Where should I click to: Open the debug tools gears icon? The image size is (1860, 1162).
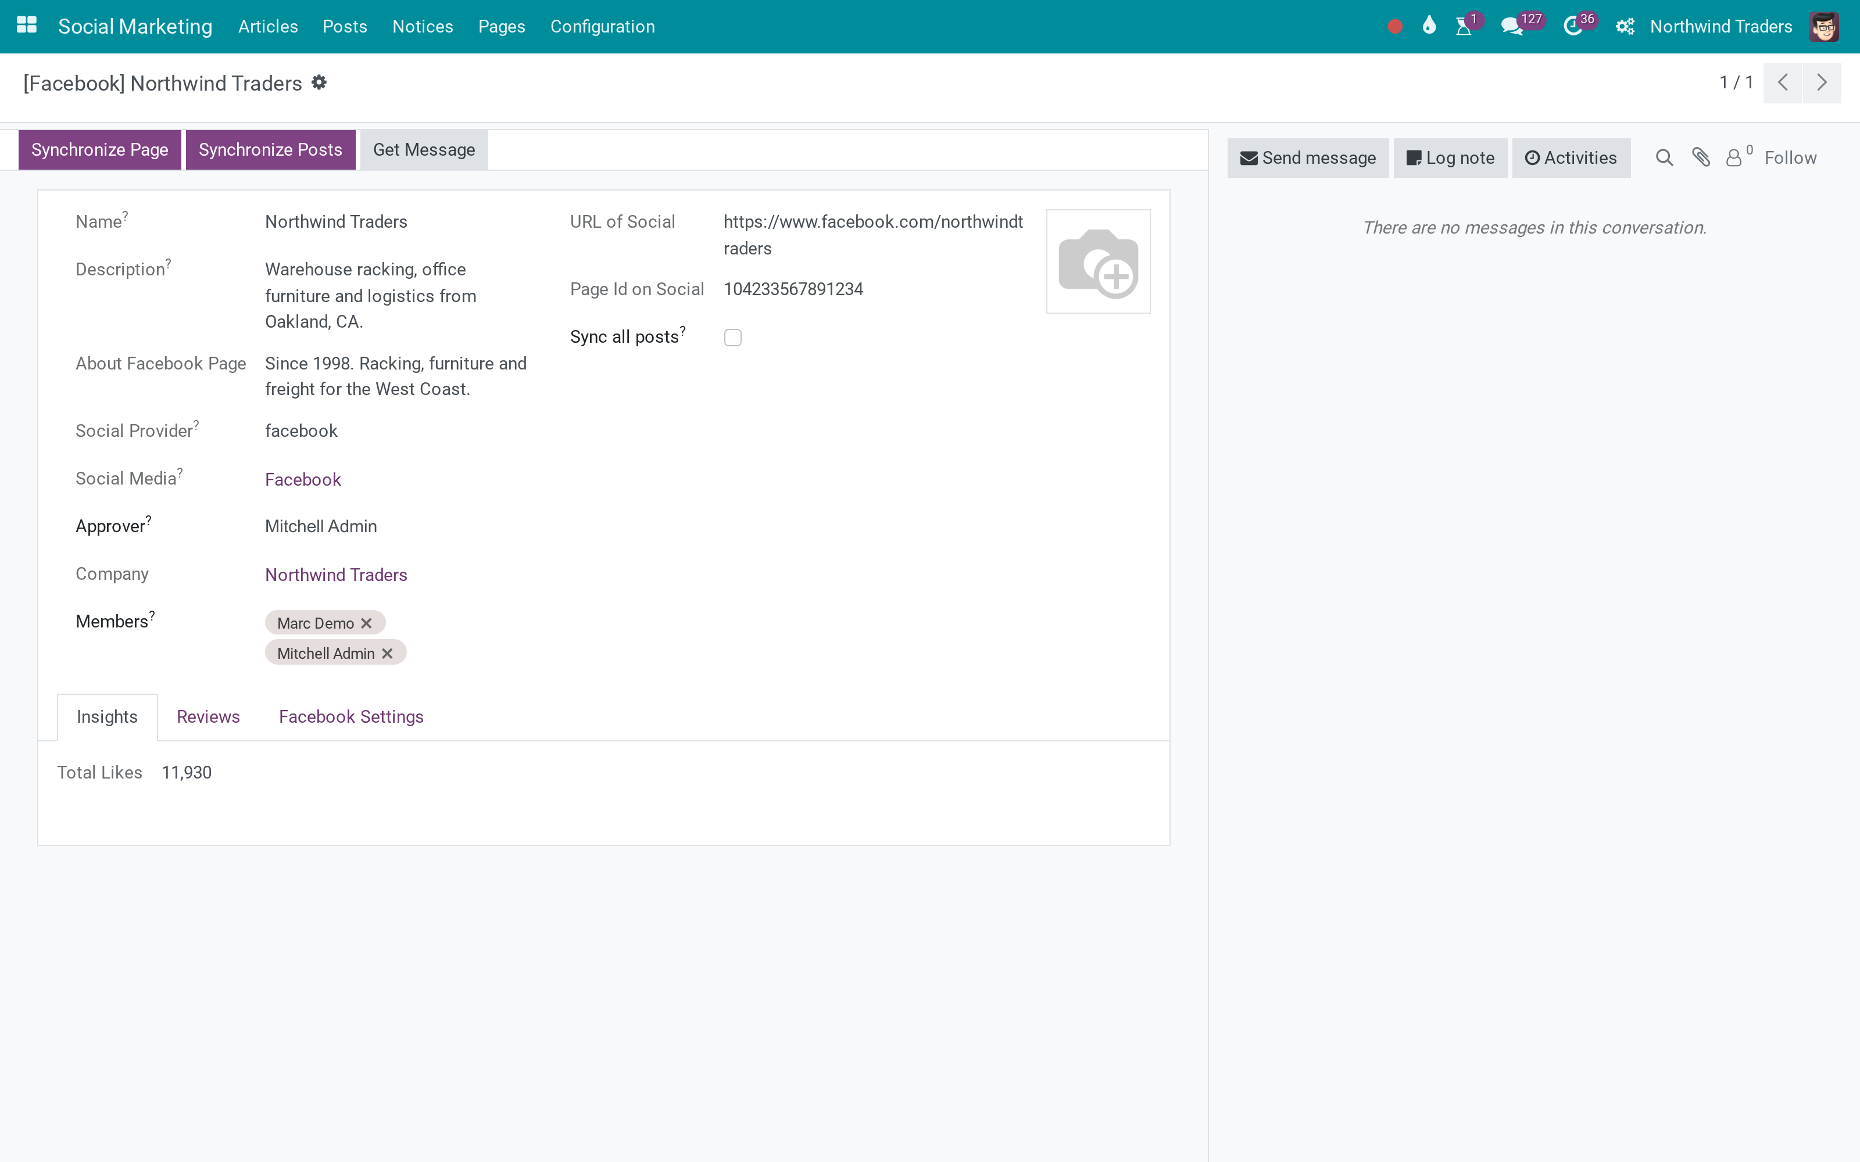point(1625,27)
